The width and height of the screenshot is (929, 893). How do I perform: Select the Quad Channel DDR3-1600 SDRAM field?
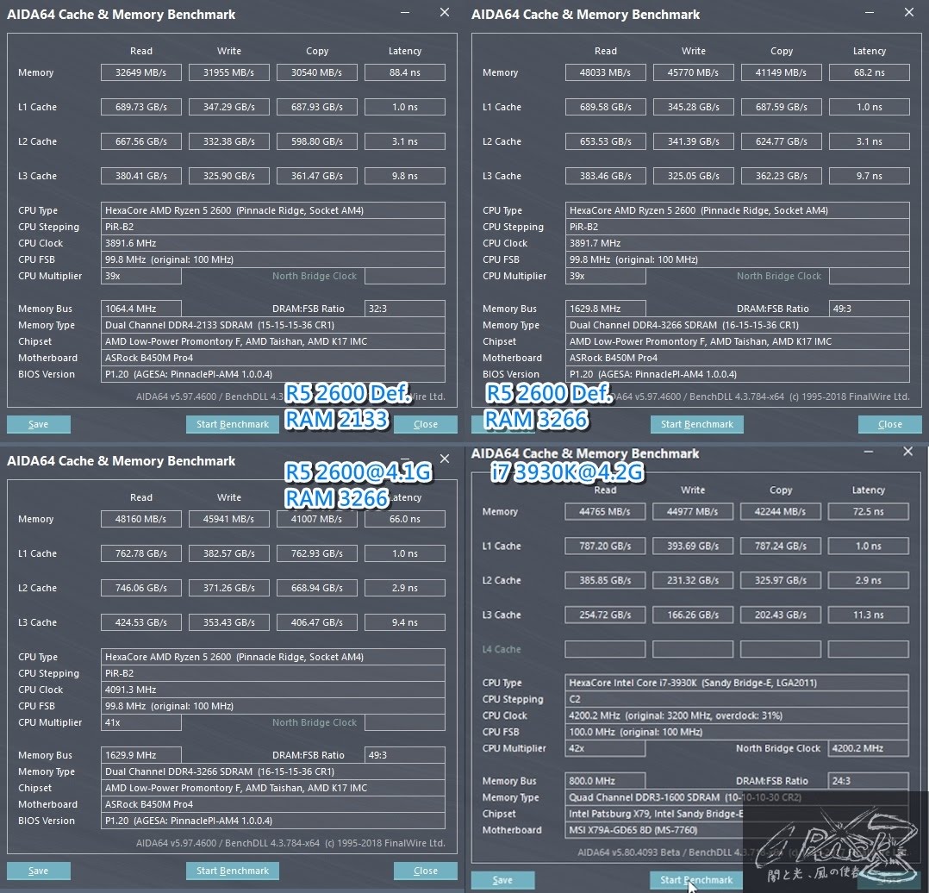click(x=737, y=797)
